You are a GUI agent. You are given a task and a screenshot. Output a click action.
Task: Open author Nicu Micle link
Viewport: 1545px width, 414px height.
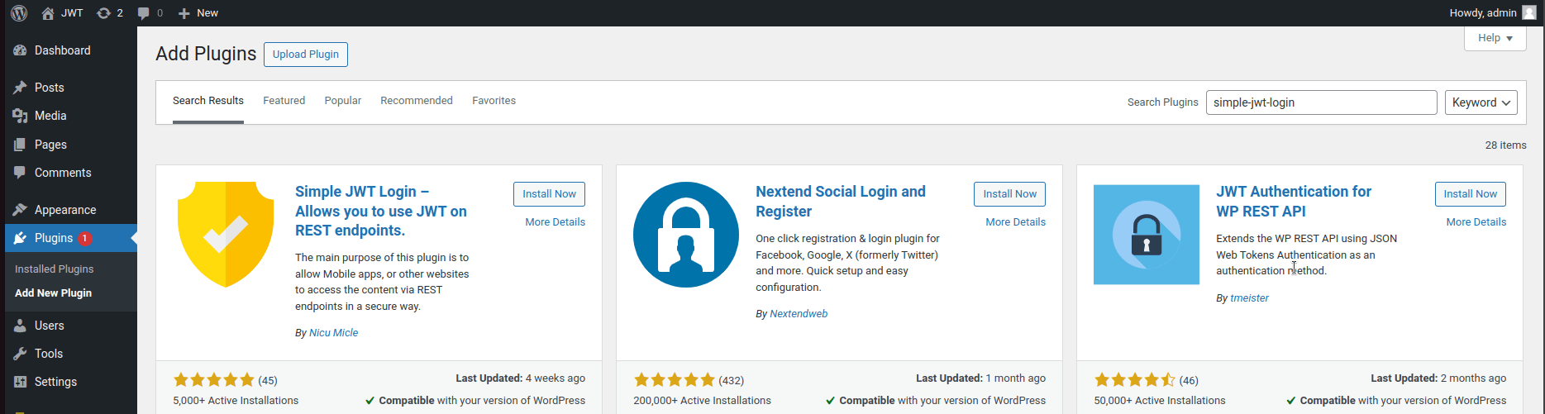(x=334, y=333)
